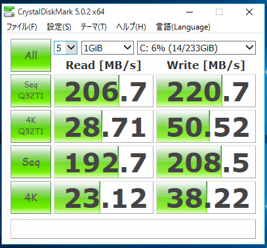Run the Seq test button
Viewport: 267px width, 248px height.
(31, 162)
